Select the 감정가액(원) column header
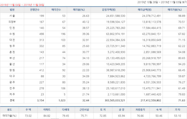187x119 pixels. click(109, 10)
